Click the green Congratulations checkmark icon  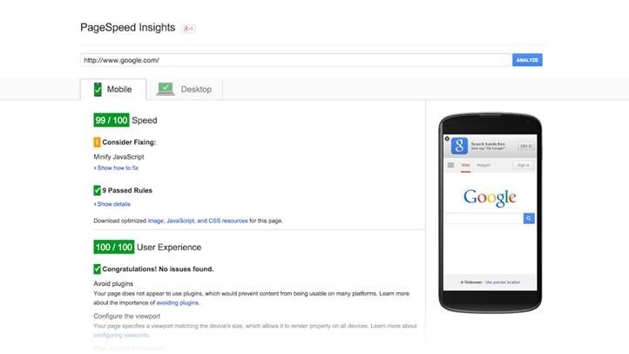point(97,269)
